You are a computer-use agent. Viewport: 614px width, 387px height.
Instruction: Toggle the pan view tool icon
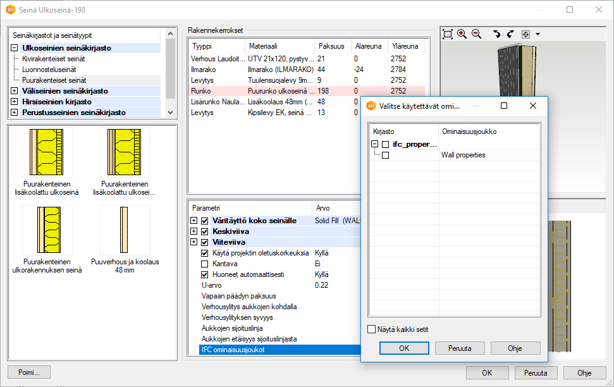(x=525, y=34)
